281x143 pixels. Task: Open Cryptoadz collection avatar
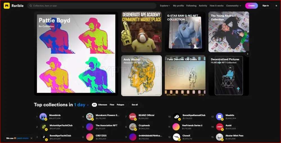click(x=133, y=127)
